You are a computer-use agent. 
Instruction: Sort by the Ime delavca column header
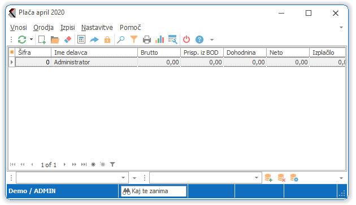pyautogui.click(x=94, y=53)
